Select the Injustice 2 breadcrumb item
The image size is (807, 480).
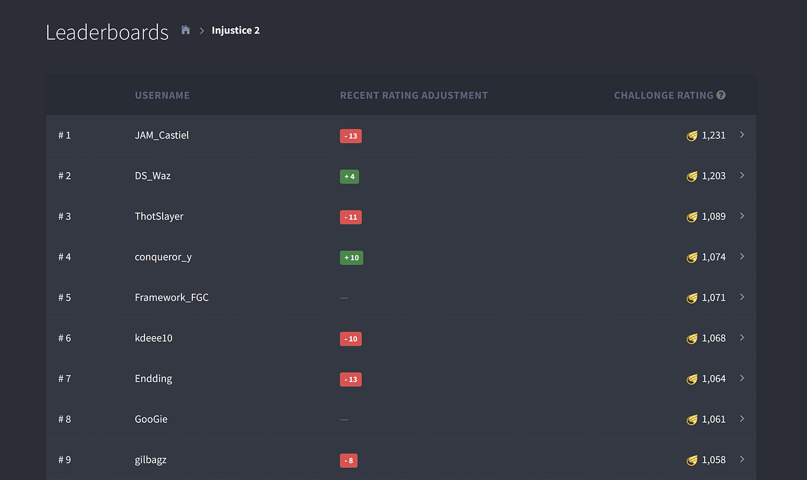click(x=235, y=30)
